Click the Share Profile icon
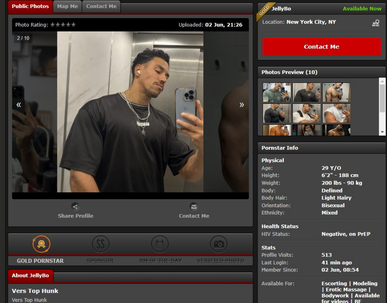This screenshot has width=387, height=303. (75, 206)
